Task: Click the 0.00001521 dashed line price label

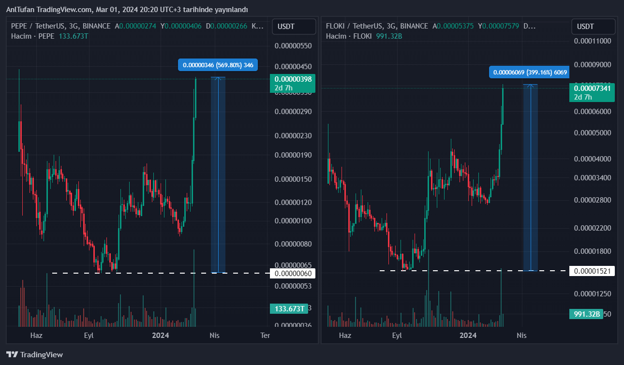Action: tap(592, 271)
